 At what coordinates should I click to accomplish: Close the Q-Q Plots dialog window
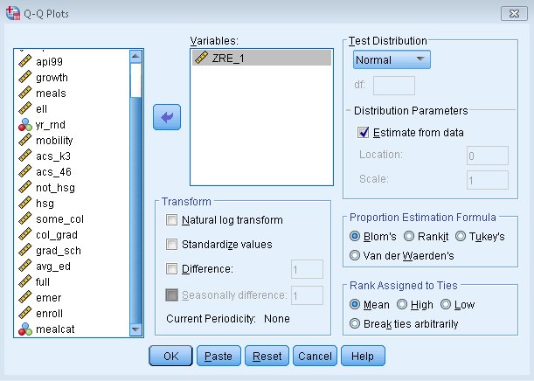coord(514,13)
